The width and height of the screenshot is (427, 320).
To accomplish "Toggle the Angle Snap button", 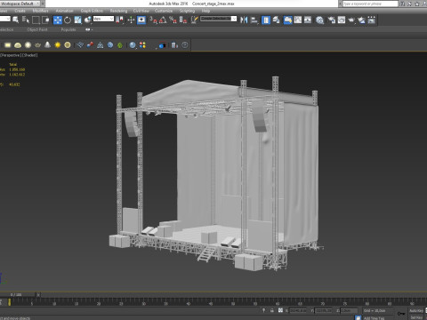I will click(x=163, y=20).
